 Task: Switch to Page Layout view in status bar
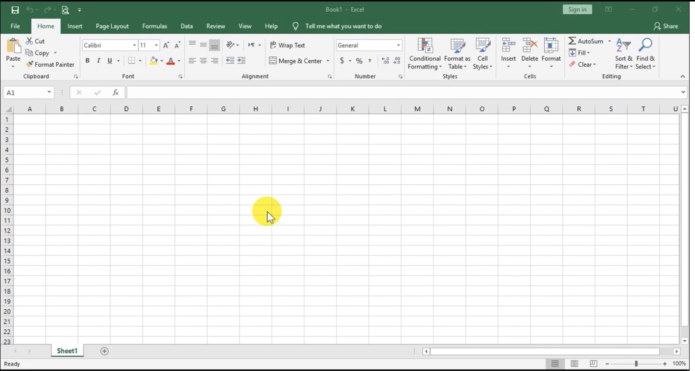coord(574,364)
